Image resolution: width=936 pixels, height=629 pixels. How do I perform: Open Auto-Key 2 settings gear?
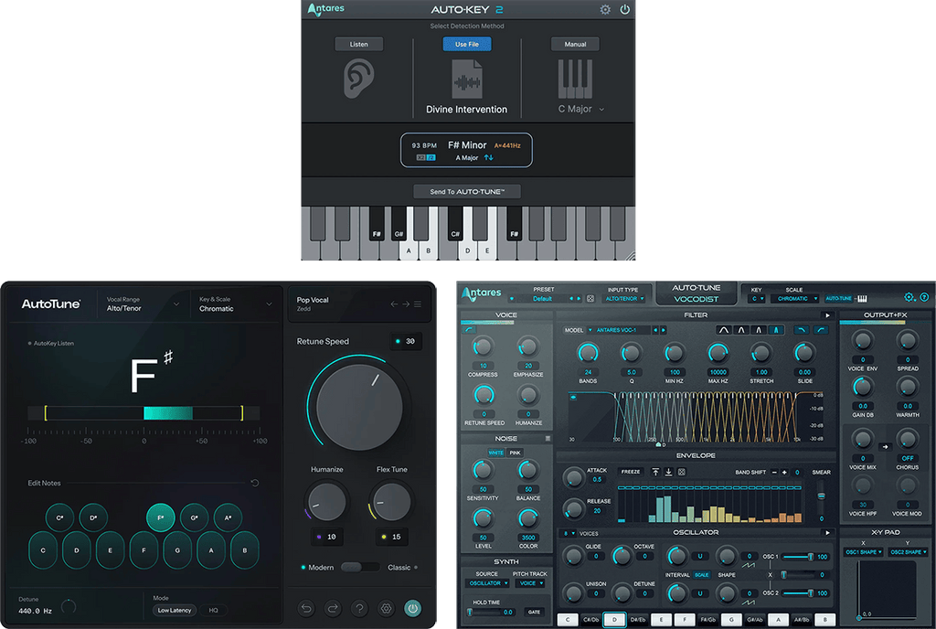coord(605,10)
